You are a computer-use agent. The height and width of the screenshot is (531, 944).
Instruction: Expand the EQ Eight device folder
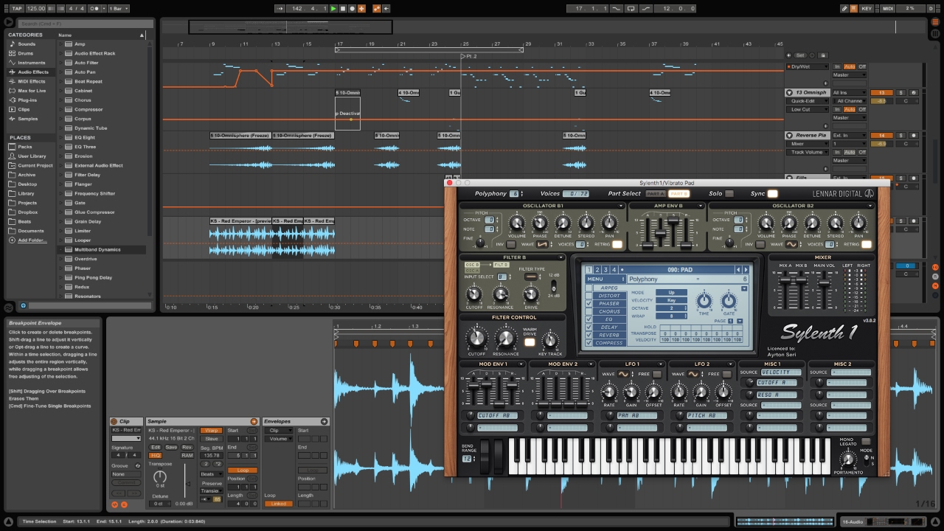point(60,137)
